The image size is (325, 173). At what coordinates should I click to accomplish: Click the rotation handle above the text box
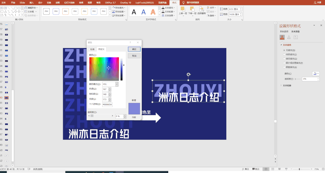tap(189, 74)
